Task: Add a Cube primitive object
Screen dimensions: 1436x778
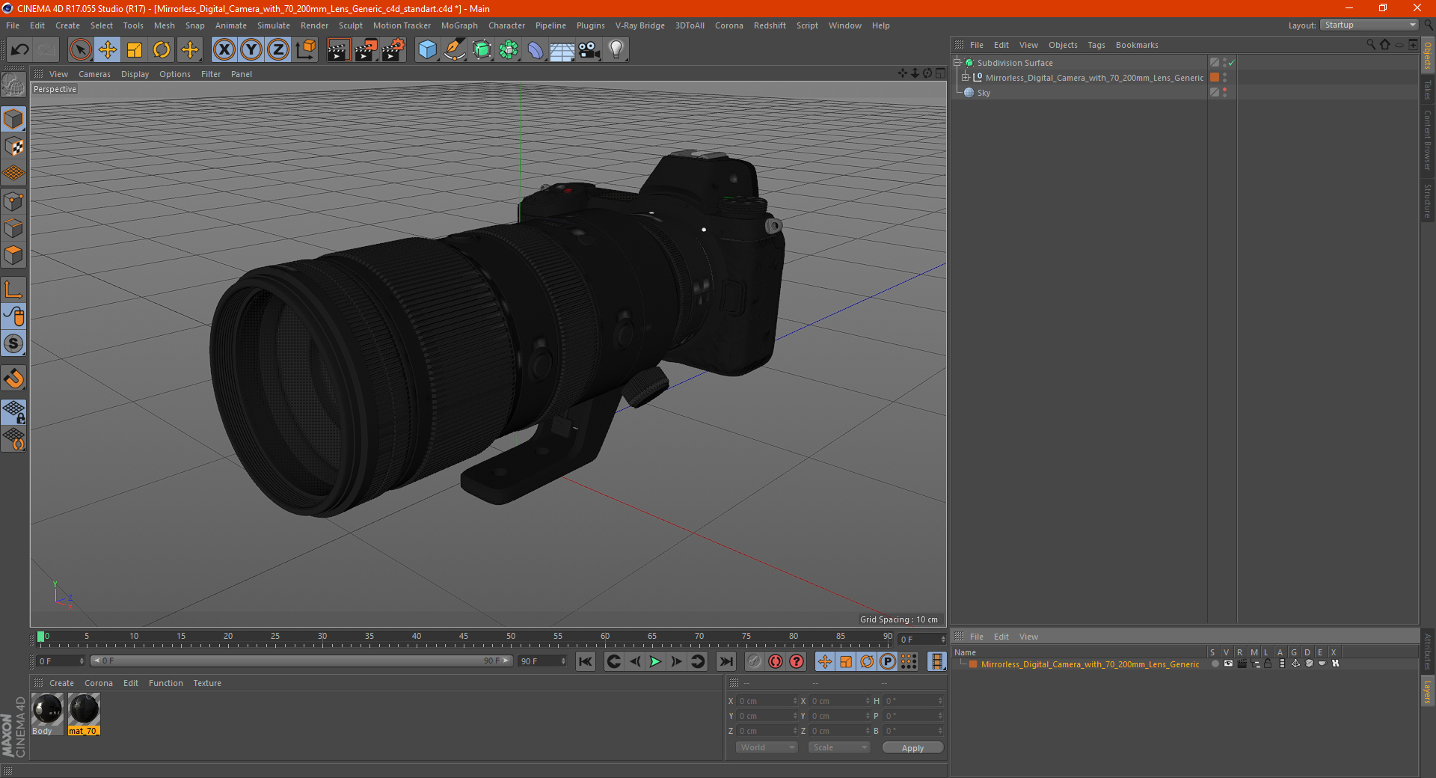Action: pos(427,50)
